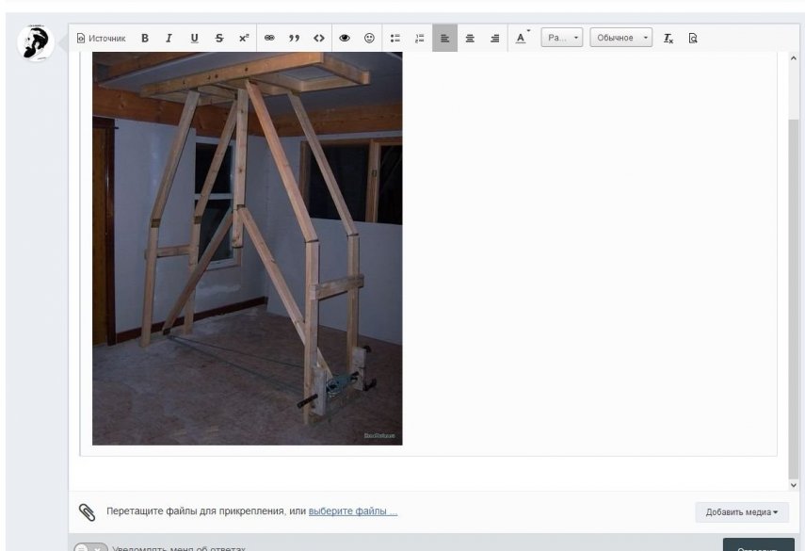
Task: Click the выберите файлы link
Action: click(x=353, y=511)
